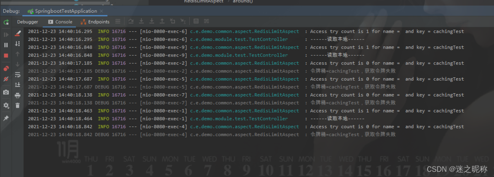Click the up stack trace arrow
This screenshot has width=494, height=177.
(x=18, y=54)
